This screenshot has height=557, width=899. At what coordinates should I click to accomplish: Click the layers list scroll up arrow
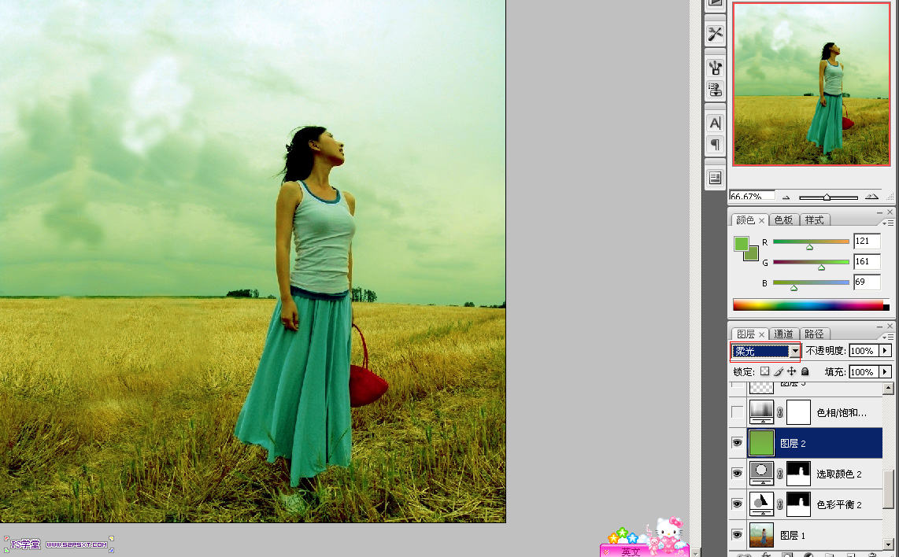point(888,389)
